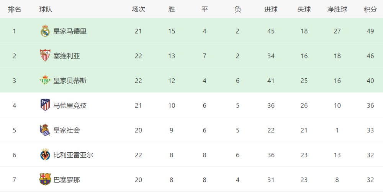Sort by the 积分 column header

[370, 10]
